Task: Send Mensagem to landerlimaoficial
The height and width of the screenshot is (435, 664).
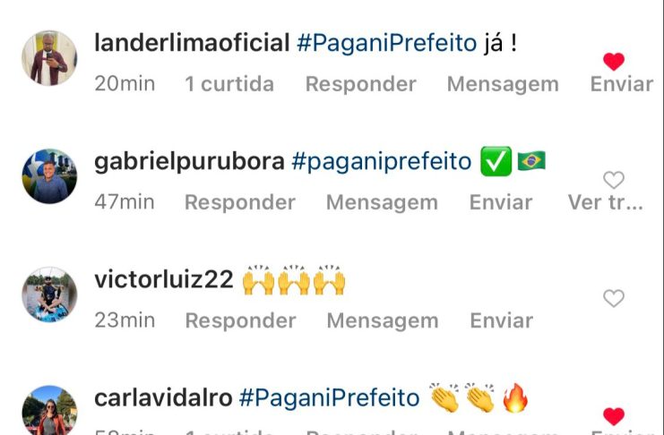Action: click(x=503, y=84)
